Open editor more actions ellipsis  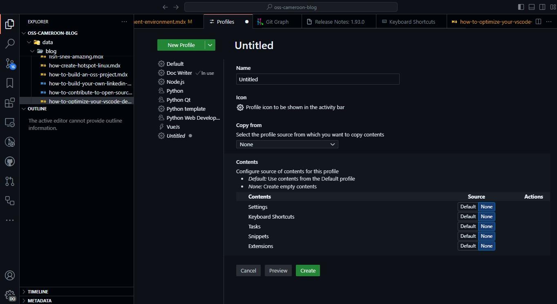tap(549, 22)
